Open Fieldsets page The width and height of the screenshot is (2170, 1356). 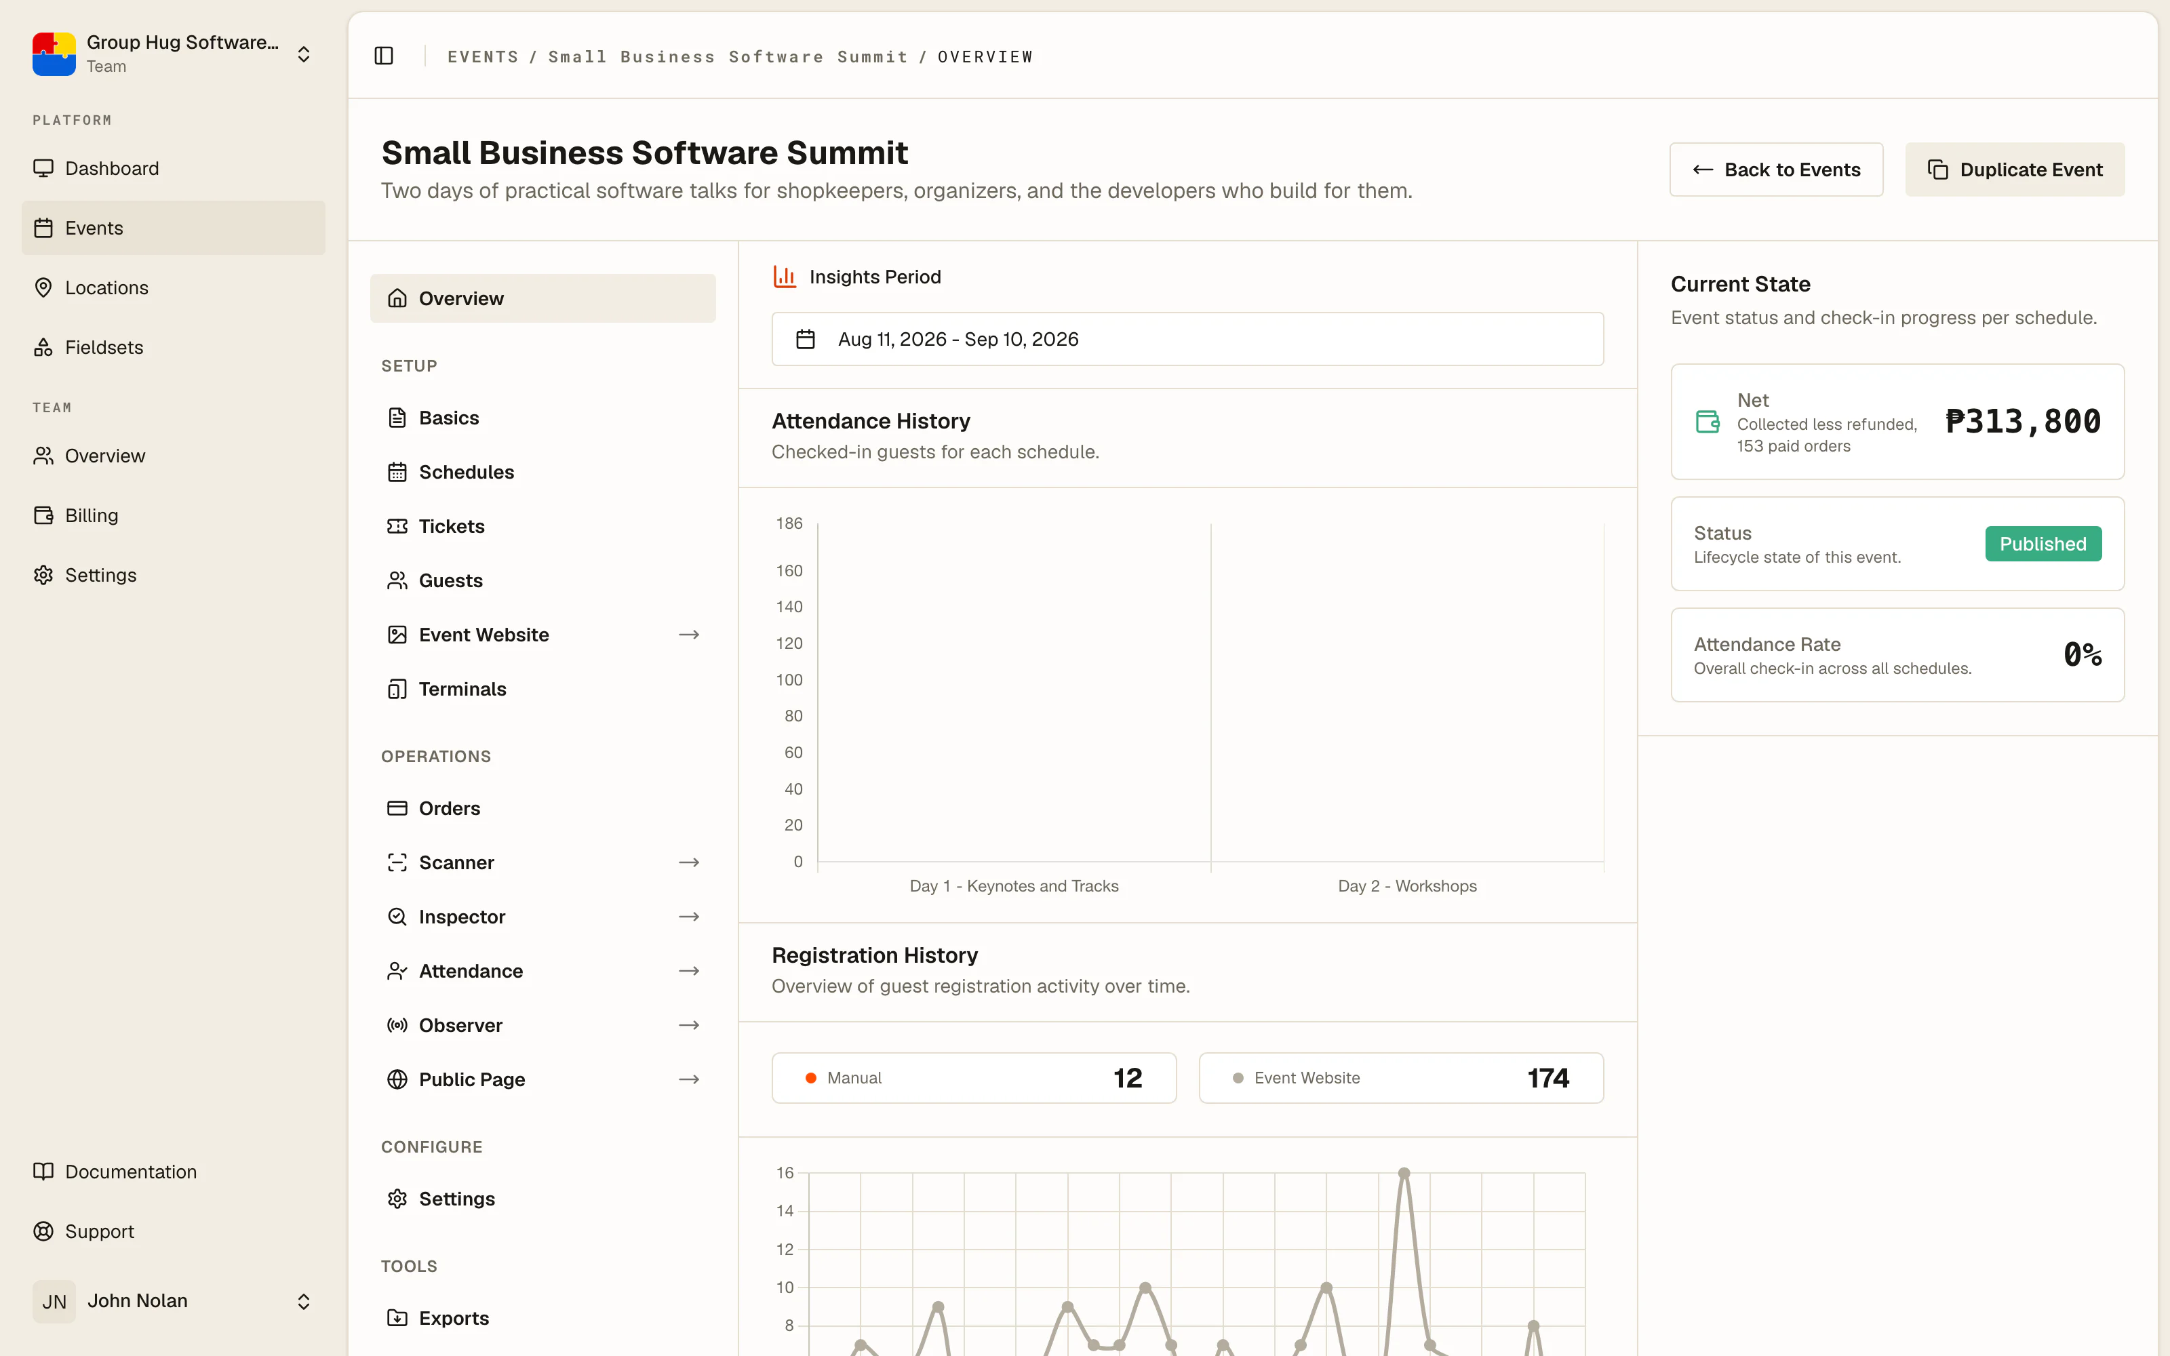coord(173,347)
